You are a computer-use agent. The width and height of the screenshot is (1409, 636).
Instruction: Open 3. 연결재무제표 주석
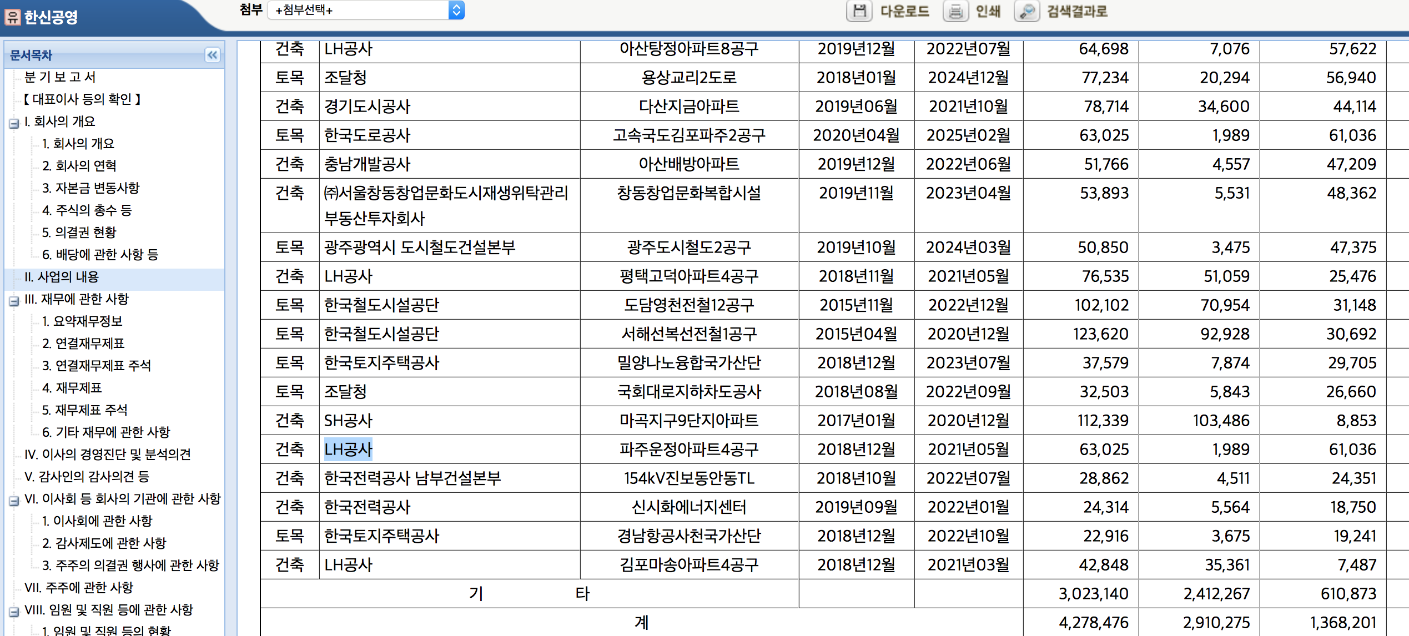pos(97,366)
